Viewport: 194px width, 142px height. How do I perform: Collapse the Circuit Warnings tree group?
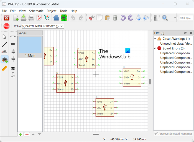click(x=155, y=39)
